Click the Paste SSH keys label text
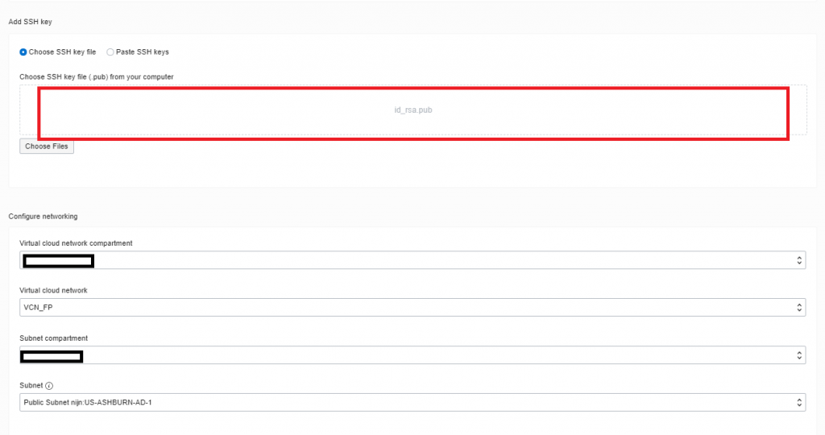This screenshot has width=825, height=435. (x=142, y=52)
